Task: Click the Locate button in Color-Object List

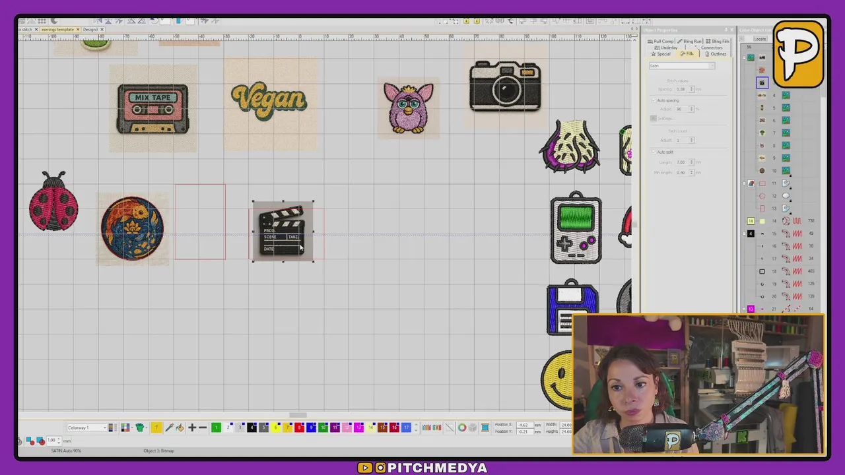Action: click(x=760, y=39)
